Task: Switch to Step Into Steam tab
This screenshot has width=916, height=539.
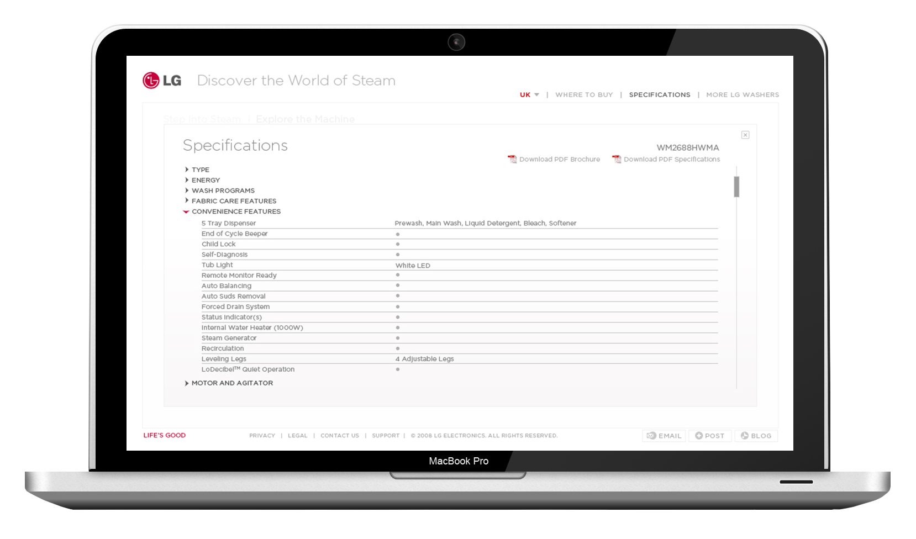Action: [x=202, y=119]
